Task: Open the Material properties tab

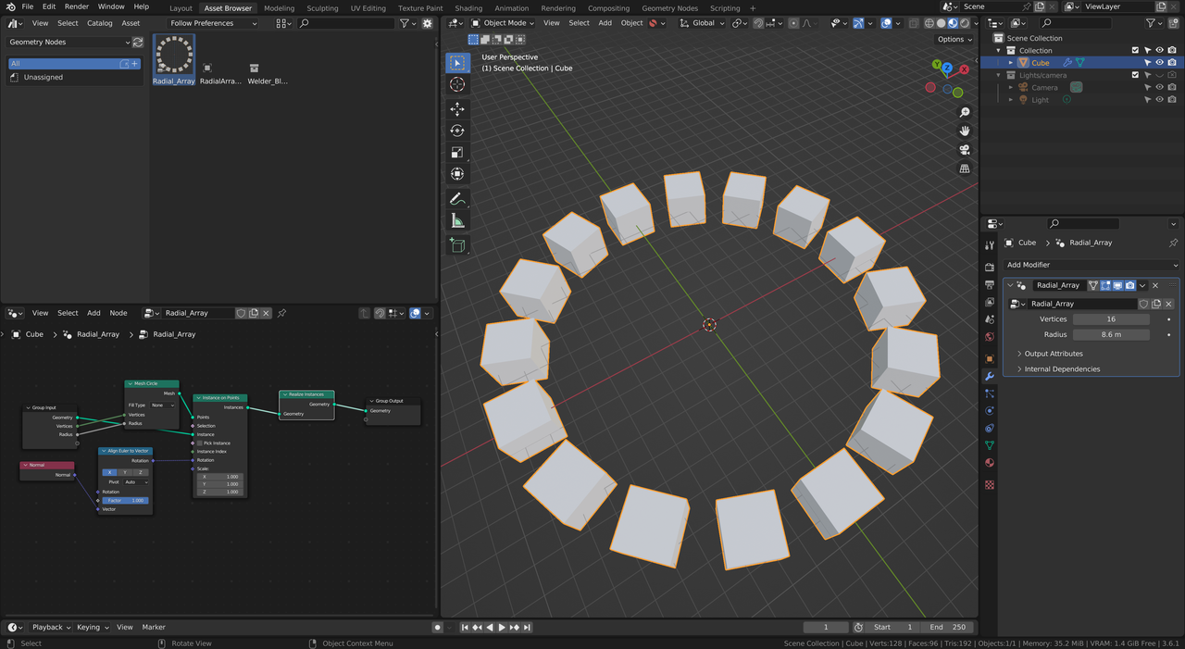Action: pos(990,463)
